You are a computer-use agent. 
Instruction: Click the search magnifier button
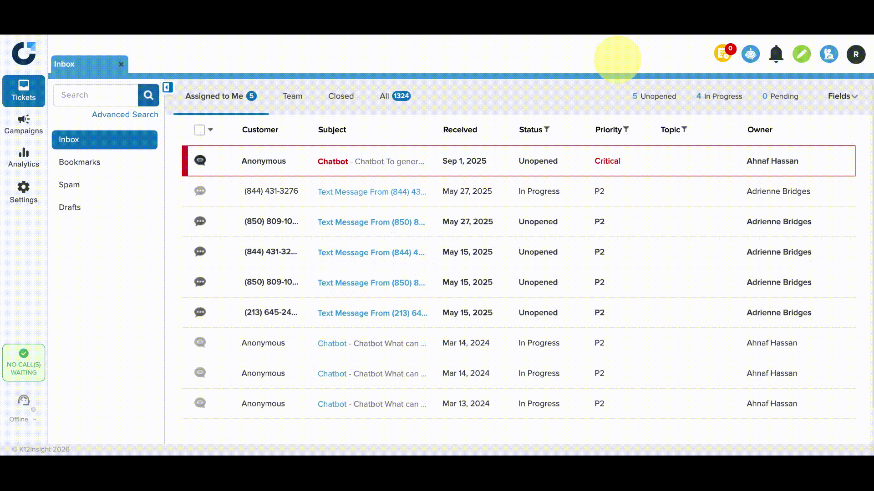(148, 95)
